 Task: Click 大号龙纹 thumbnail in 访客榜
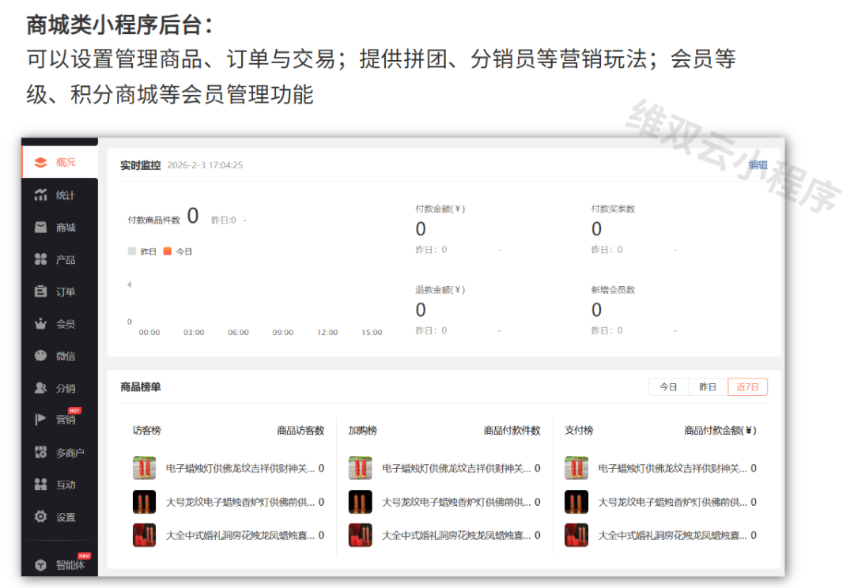coord(145,501)
